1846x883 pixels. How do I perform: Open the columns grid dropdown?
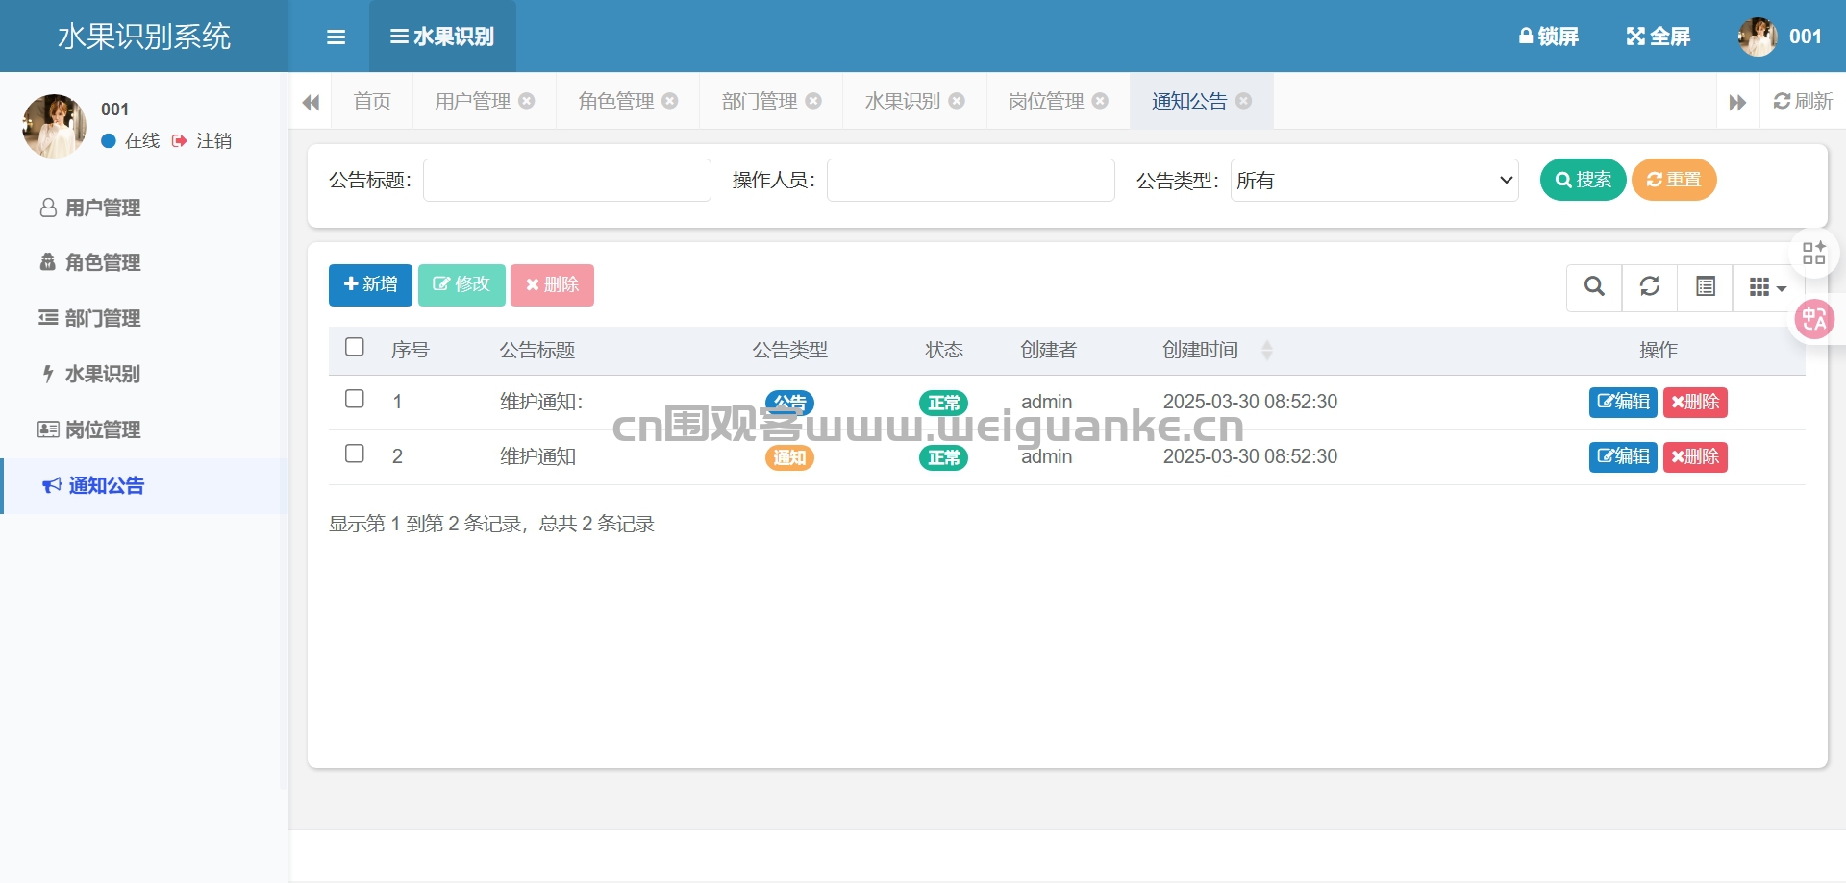[1767, 287]
